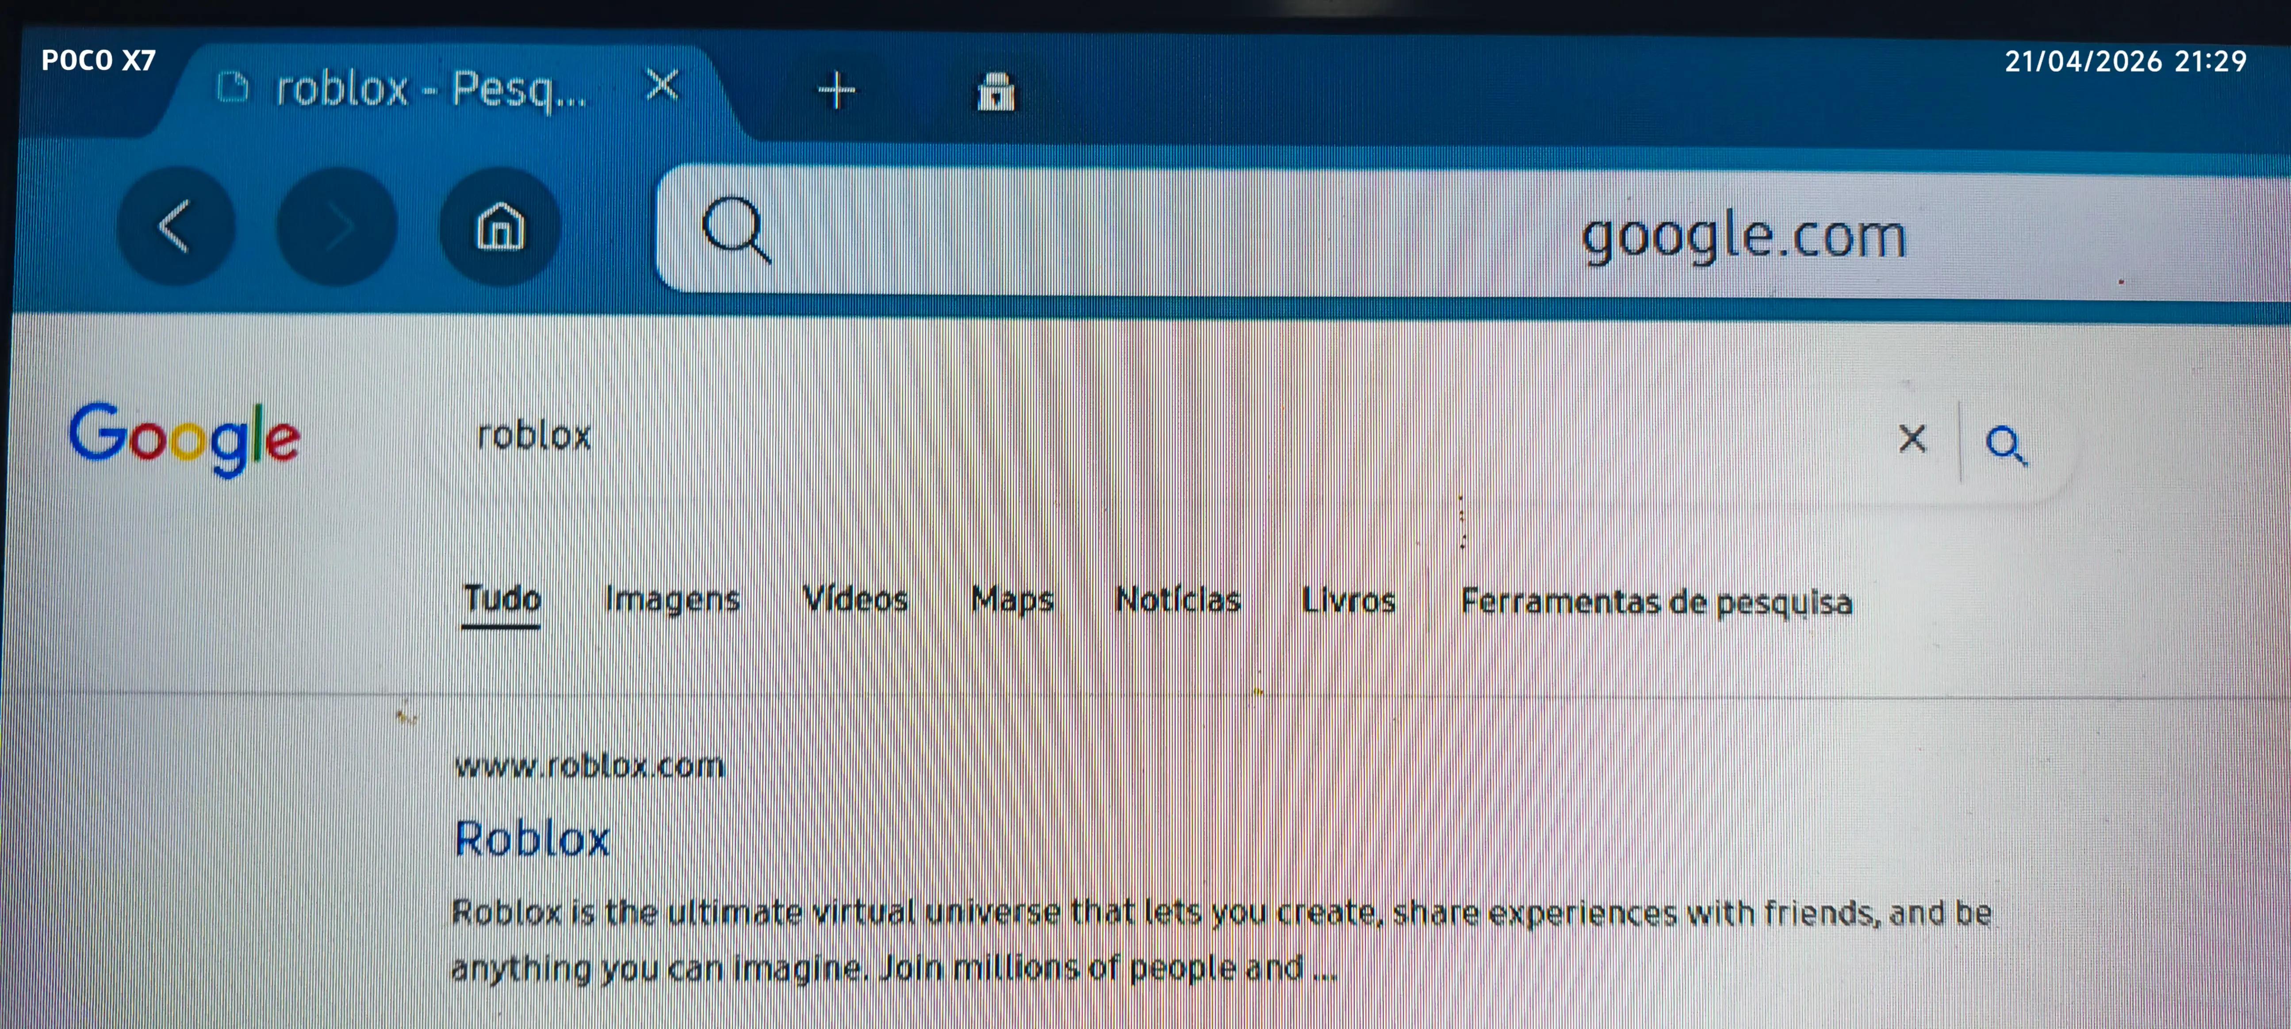The image size is (2291, 1029).
Task: Open the private browsing lock icon
Action: (995, 91)
